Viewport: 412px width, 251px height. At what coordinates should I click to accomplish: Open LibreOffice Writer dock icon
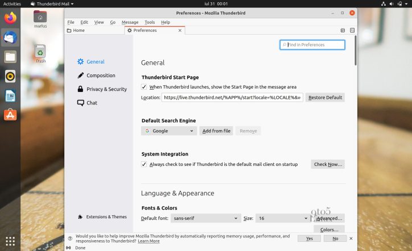(x=10, y=96)
